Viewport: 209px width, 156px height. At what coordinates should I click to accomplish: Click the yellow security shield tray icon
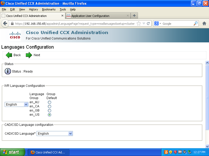coord(171,152)
